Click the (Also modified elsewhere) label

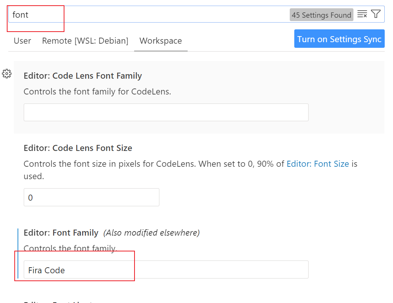(151, 233)
